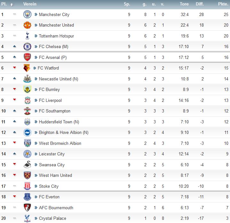Click the FC Liverpool club crest
The image size is (230, 223).
click(28, 100)
